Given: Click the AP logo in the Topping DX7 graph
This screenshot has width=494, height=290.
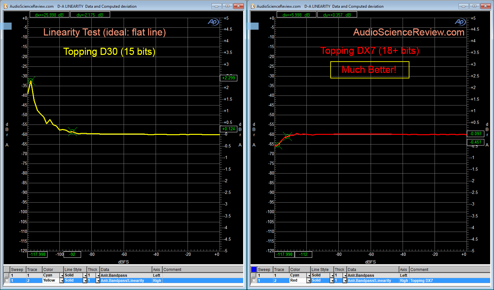Looking at the screenshot, I should coord(460,22).
